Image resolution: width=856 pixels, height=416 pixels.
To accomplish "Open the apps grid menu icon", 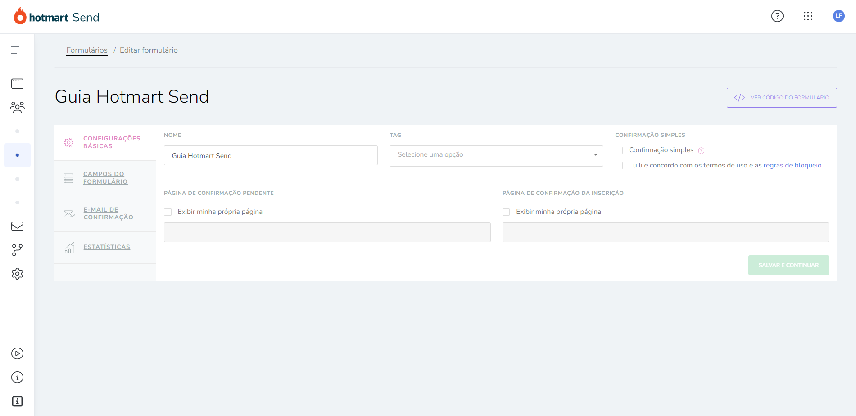I will [808, 16].
